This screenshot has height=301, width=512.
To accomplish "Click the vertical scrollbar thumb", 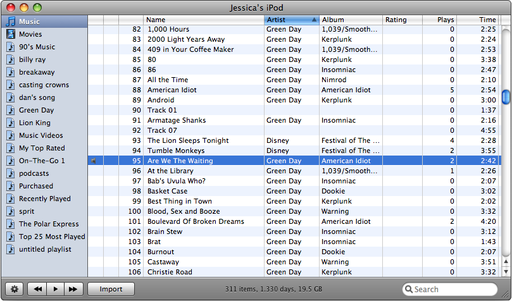I will pos(506,97).
